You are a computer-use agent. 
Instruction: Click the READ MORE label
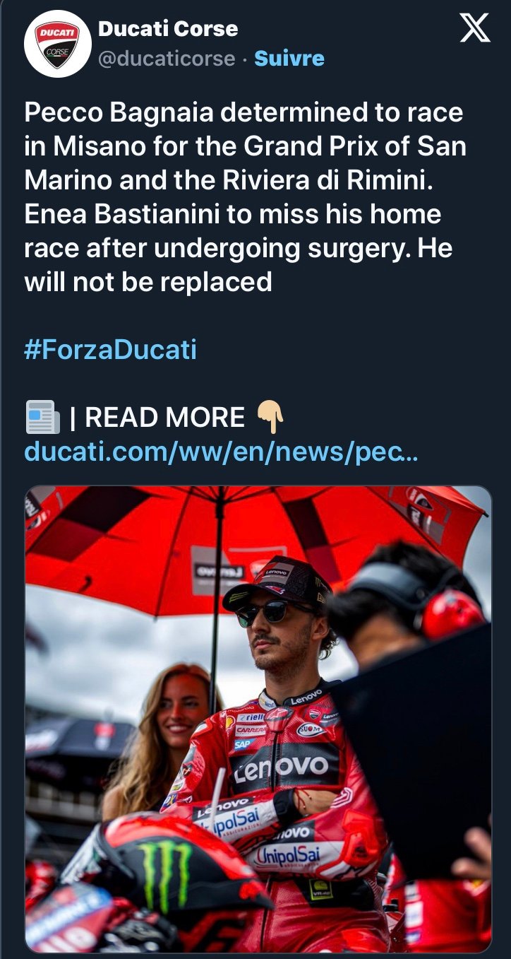pos(164,417)
